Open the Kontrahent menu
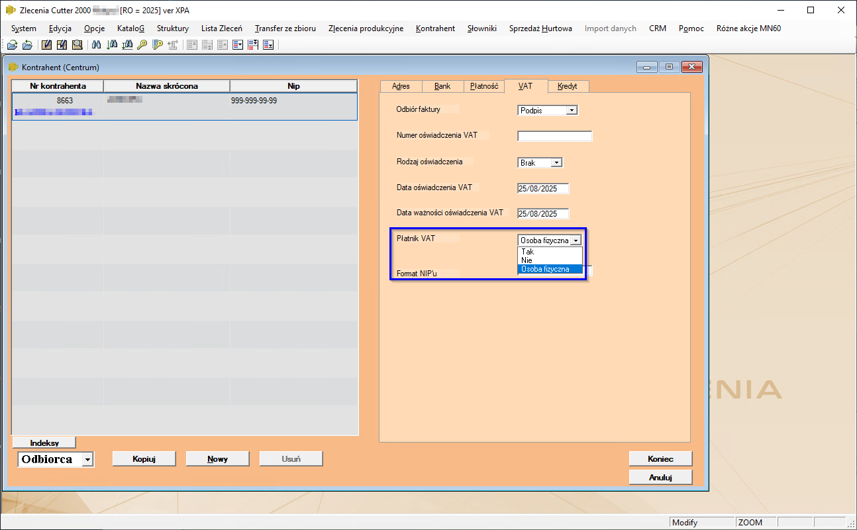This screenshot has width=857, height=530. [x=435, y=28]
